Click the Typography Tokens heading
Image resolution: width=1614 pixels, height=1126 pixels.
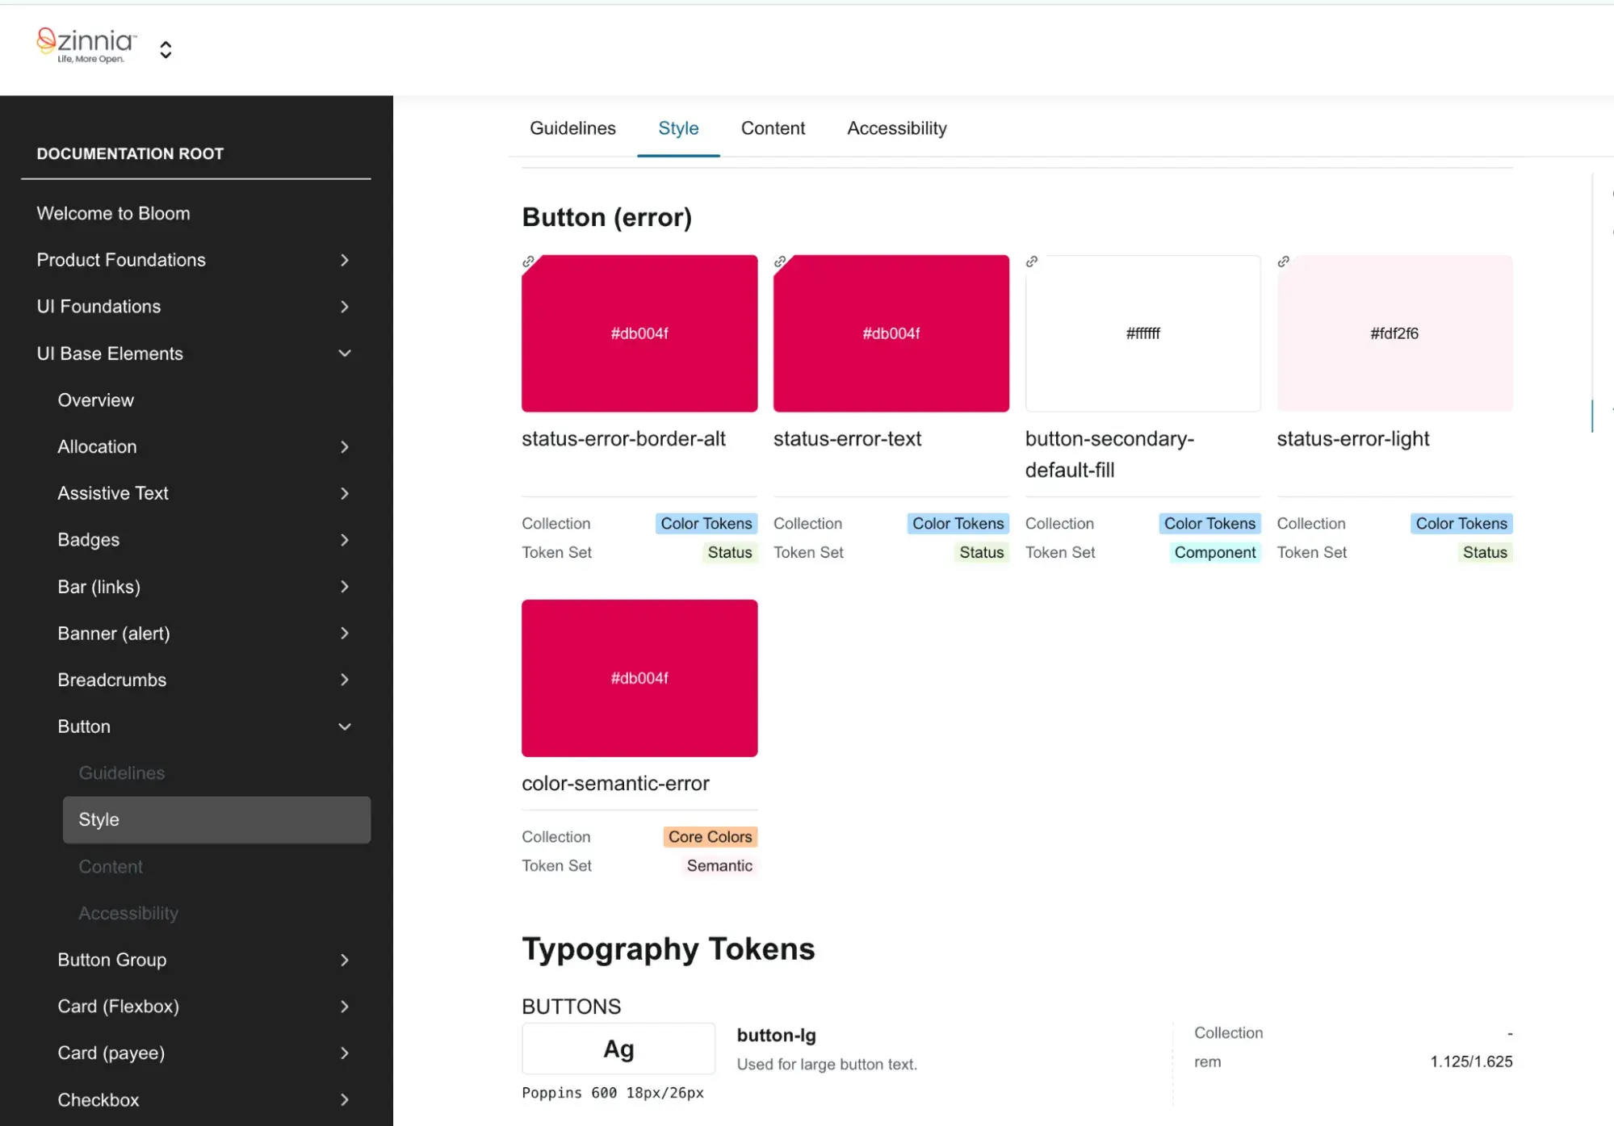pyautogui.click(x=669, y=949)
